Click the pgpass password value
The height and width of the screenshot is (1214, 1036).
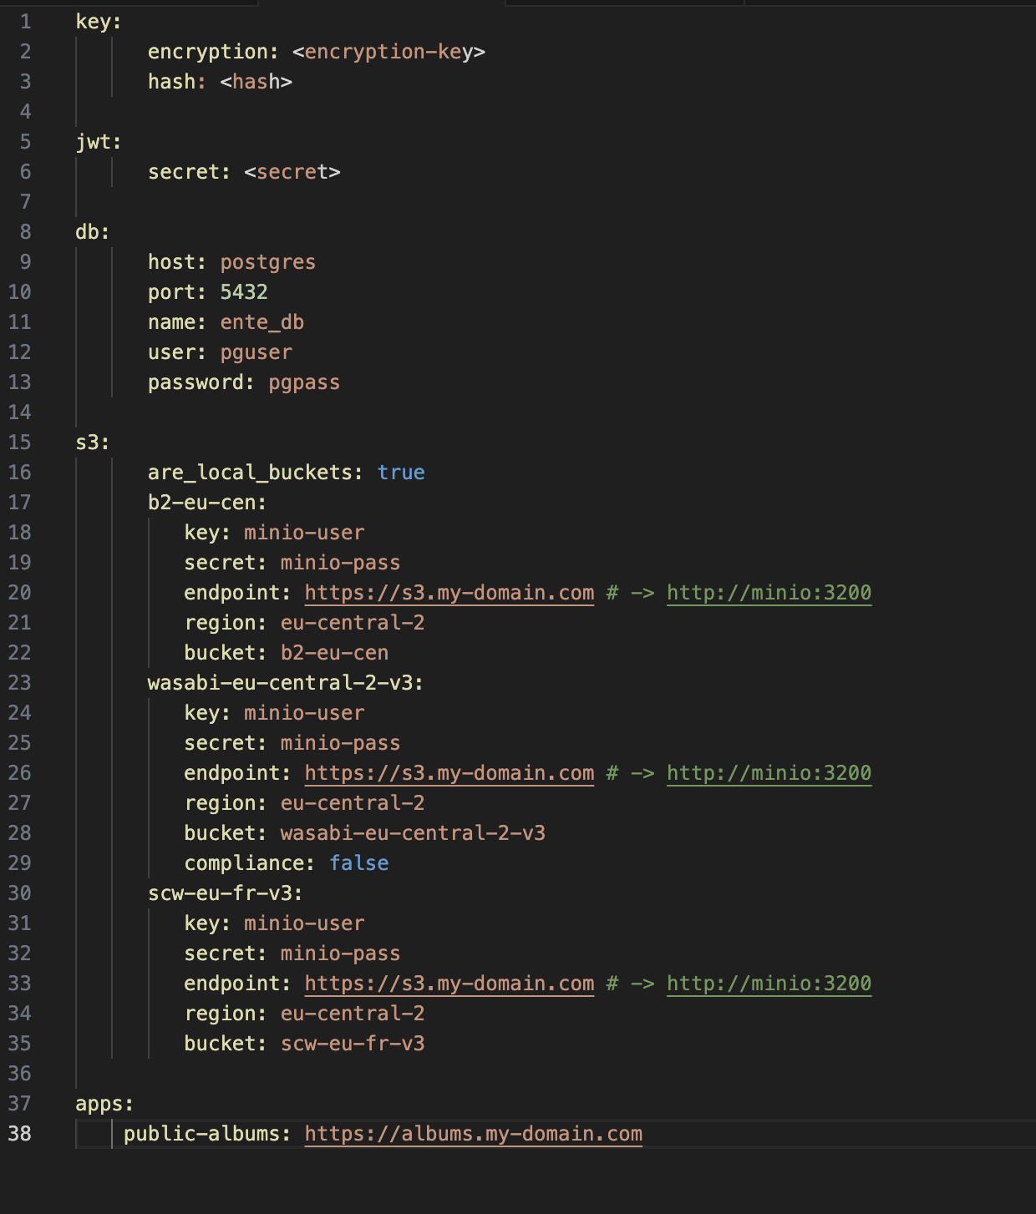click(x=304, y=382)
